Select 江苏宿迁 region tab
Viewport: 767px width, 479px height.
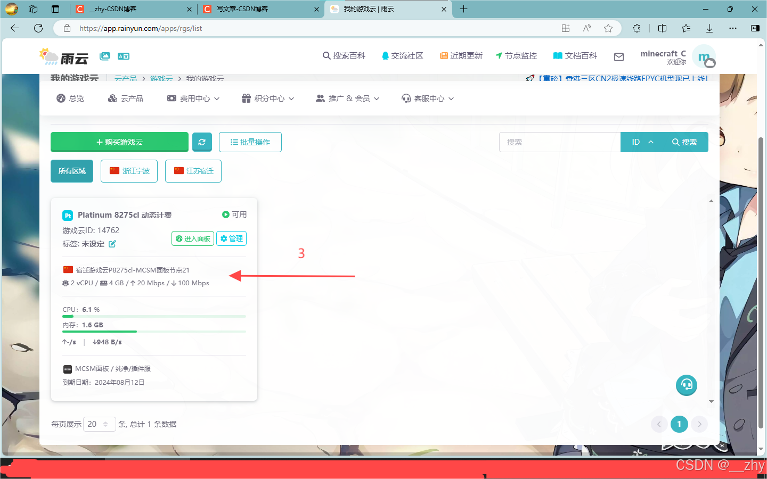click(x=193, y=171)
